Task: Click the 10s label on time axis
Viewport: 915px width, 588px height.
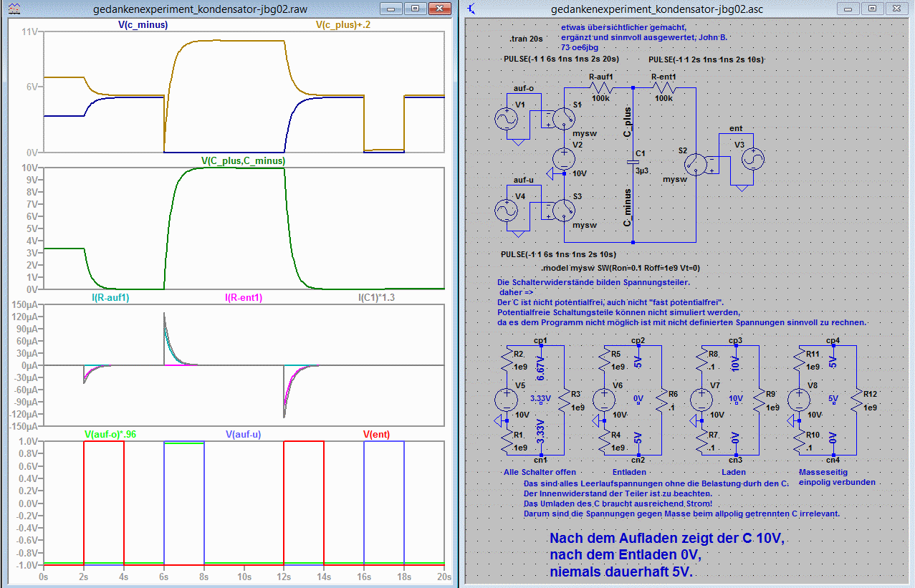Action: (x=244, y=576)
